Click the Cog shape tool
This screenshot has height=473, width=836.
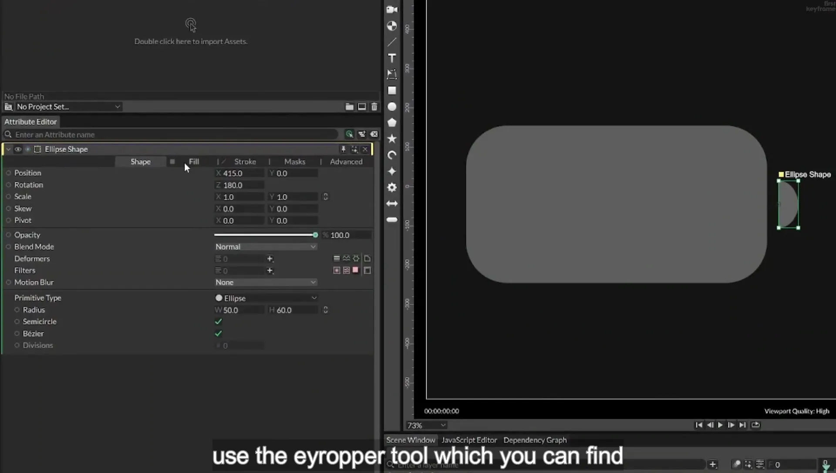[392, 187]
